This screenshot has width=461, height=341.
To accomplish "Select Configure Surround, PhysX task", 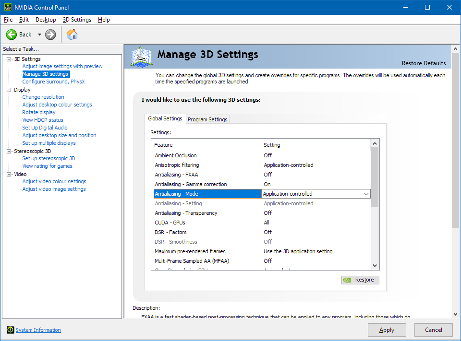I will (x=53, y=82).
